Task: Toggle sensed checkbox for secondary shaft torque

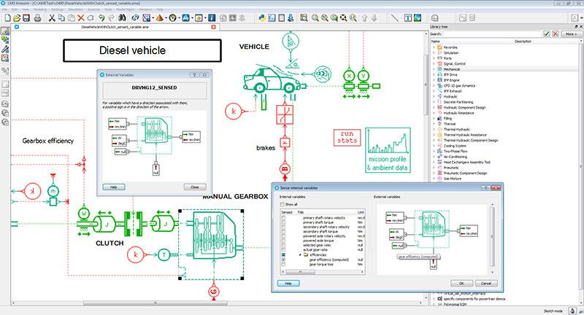Action: (283, 232)
